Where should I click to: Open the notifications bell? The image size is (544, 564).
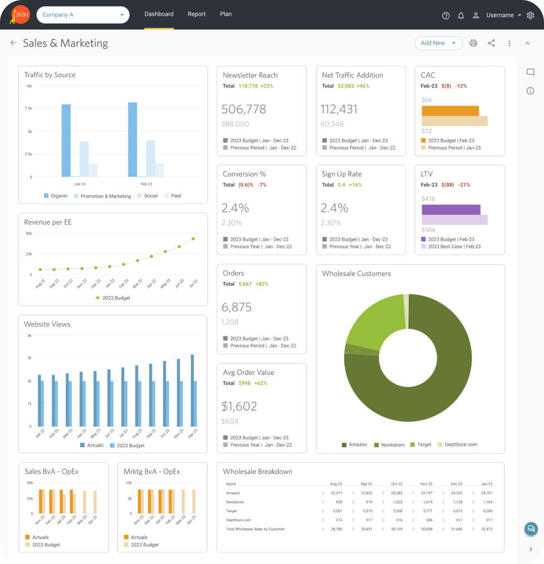coord(461,16)
